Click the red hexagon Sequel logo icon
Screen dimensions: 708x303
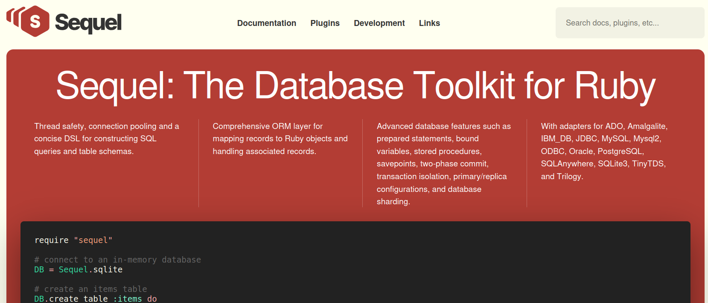(28, 21)
